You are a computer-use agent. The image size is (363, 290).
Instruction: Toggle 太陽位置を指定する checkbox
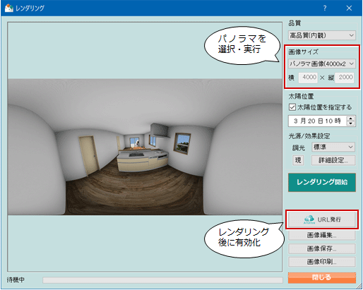[x=292, y=107]
